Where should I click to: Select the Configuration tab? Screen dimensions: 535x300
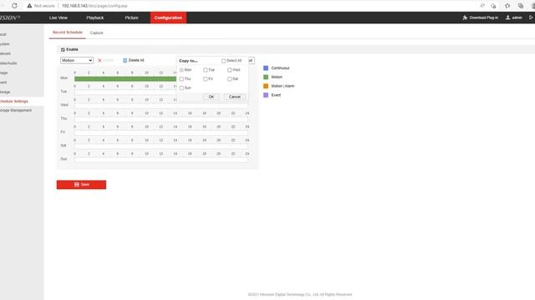168,17
